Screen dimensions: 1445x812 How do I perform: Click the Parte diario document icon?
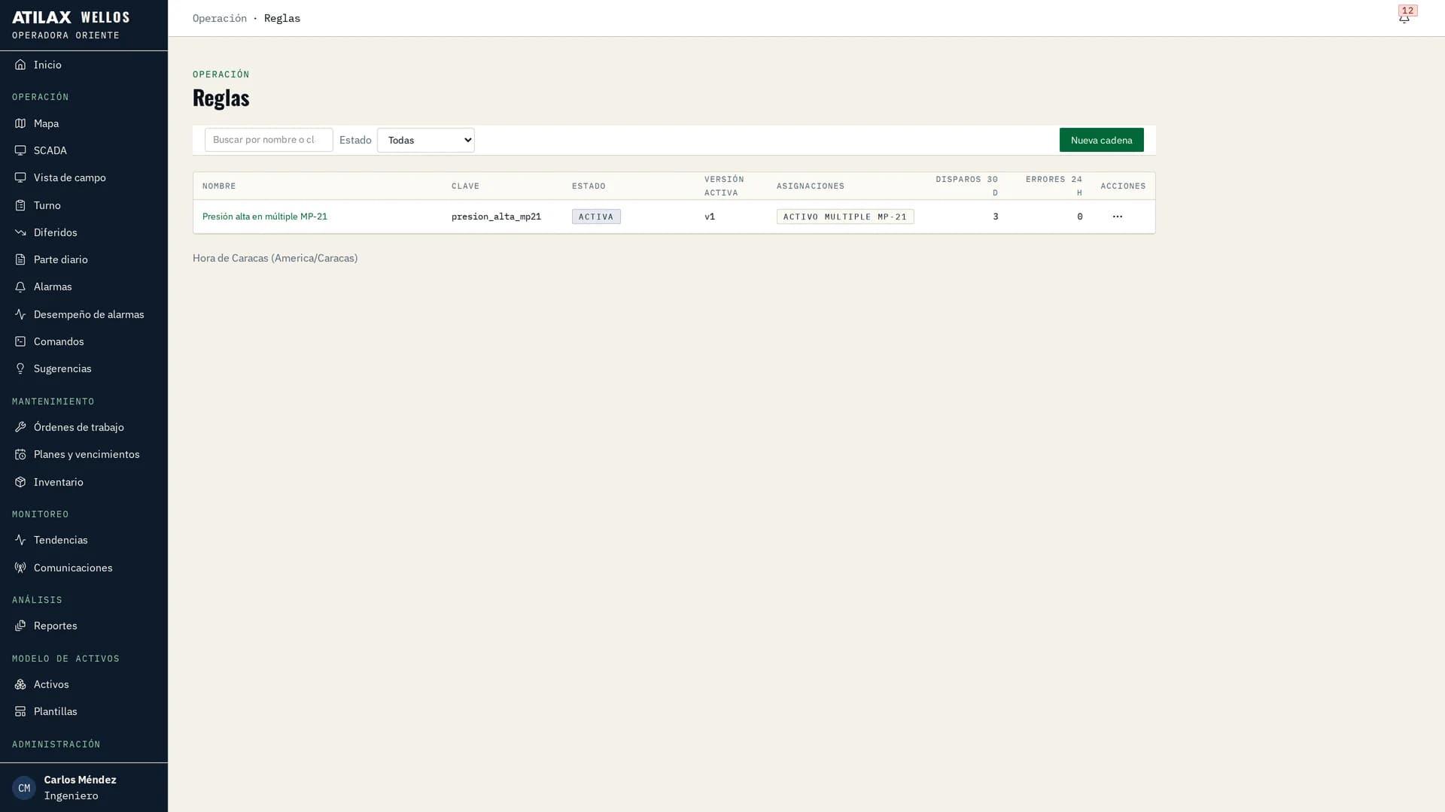[20, 259]
